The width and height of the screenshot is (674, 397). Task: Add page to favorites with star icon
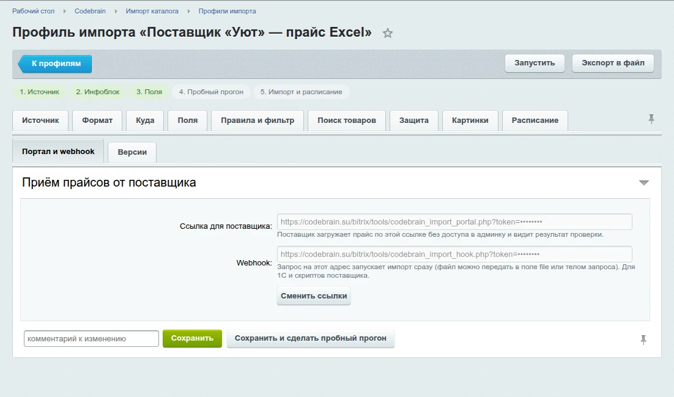click(x=388, y=33)
